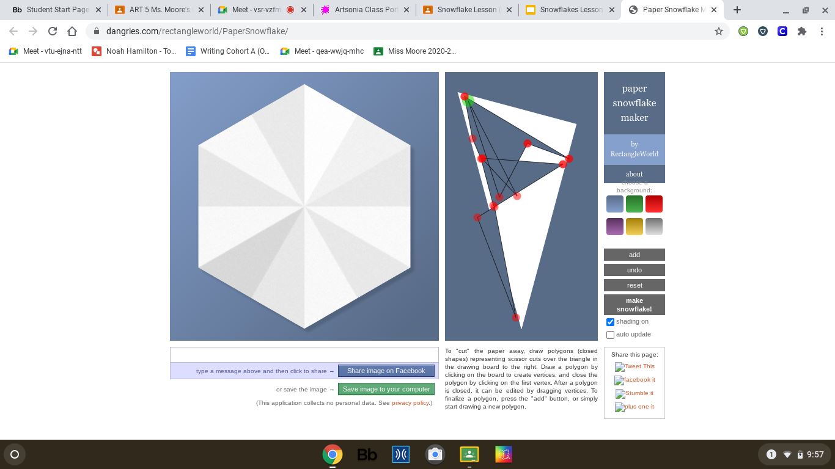Pick the purple background swatch
The width and height of the screenshot is (835, 469).
tap(615, 227)
